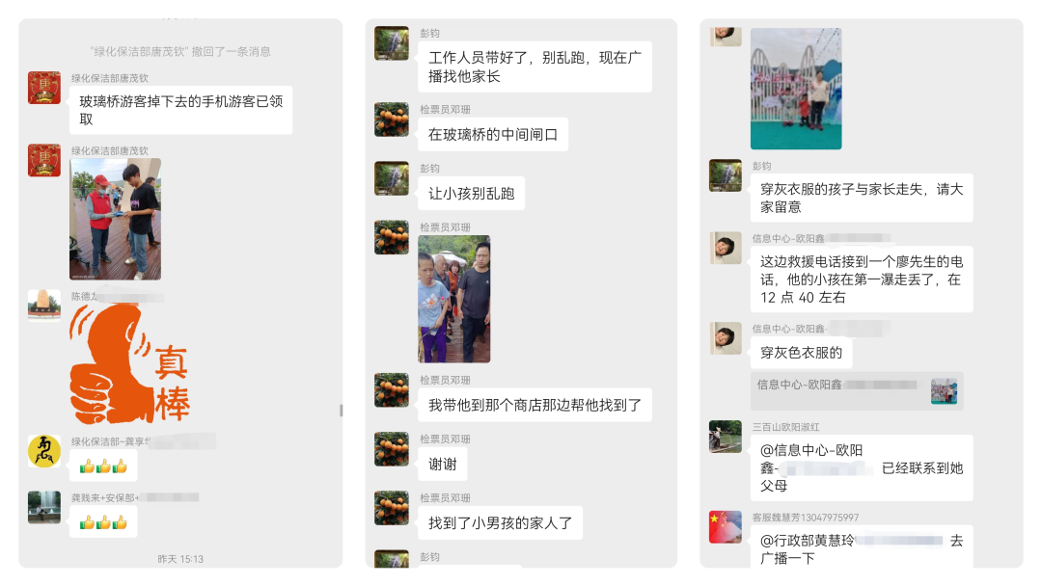The image size is (1042, 586).
Task: Click the three thumbs-up emoji from 龚贱来+安保部
Action: point(103,523)
